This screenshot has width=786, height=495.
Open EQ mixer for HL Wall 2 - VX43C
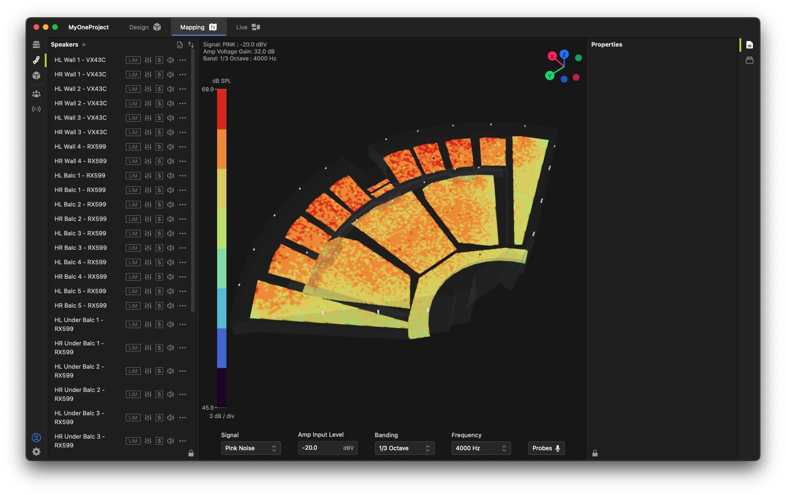pos(148,89)
